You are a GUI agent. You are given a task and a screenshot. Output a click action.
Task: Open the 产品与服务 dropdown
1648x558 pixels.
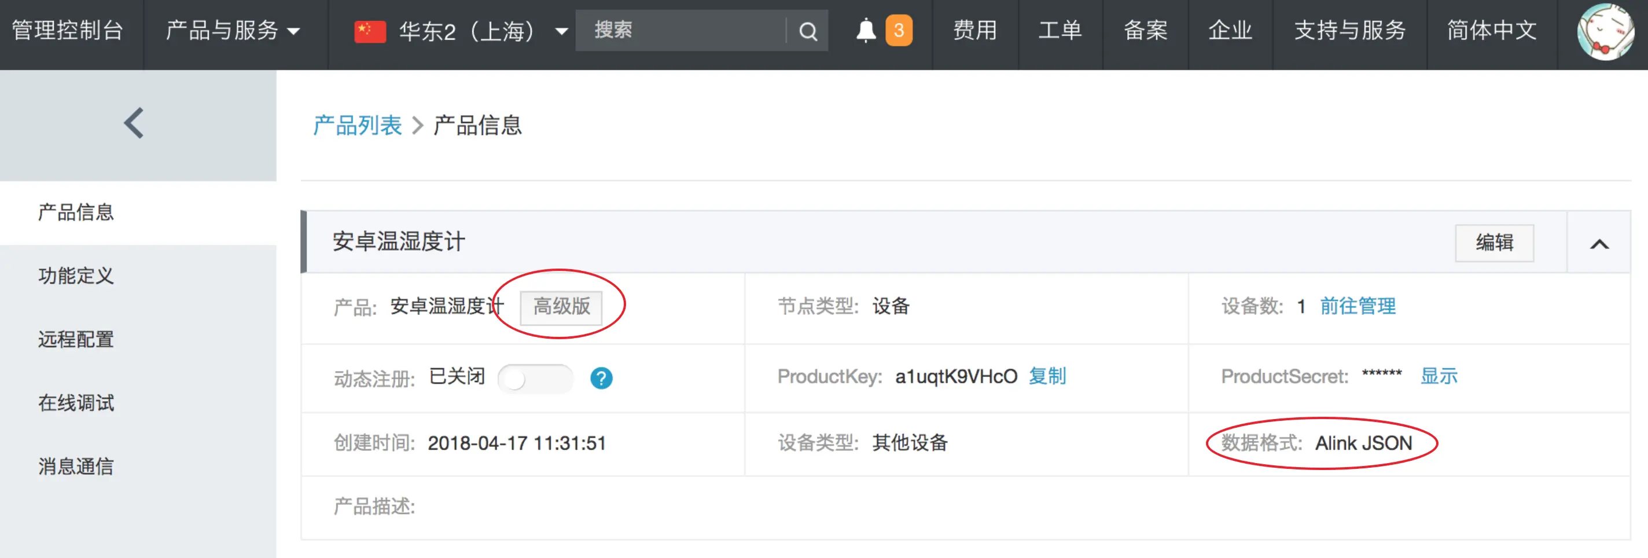tap(233, 30)
